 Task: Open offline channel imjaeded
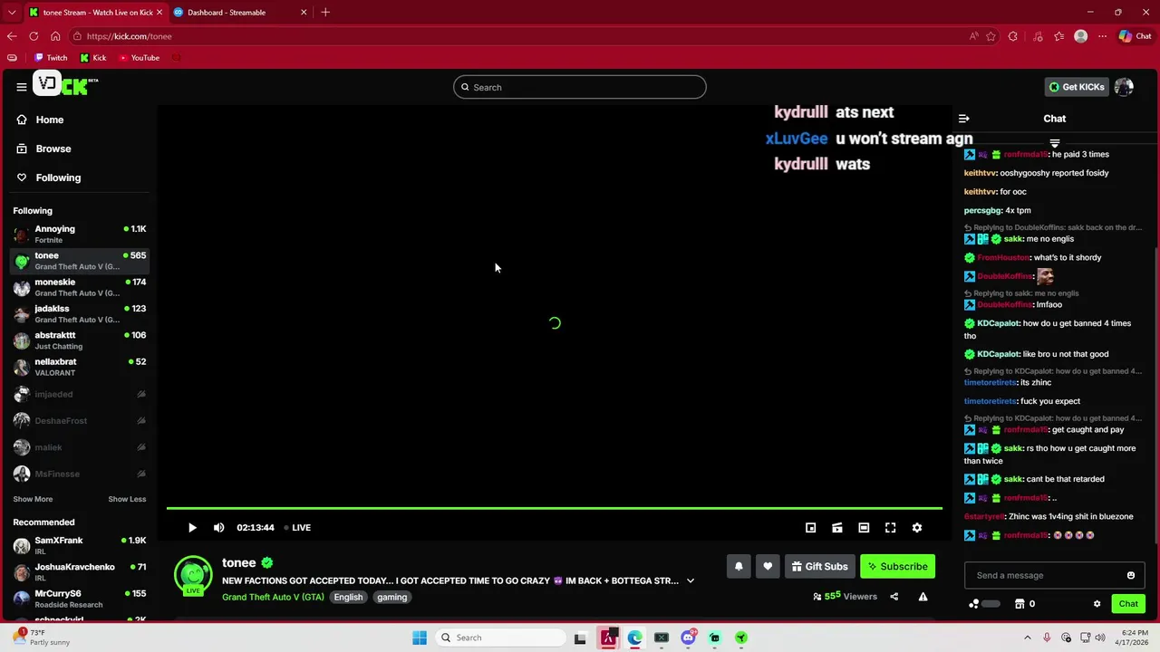click(x=79, y=394)
